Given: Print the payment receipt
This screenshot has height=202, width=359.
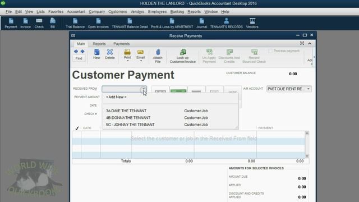Looking at the screenshot, I should [127, 54].
